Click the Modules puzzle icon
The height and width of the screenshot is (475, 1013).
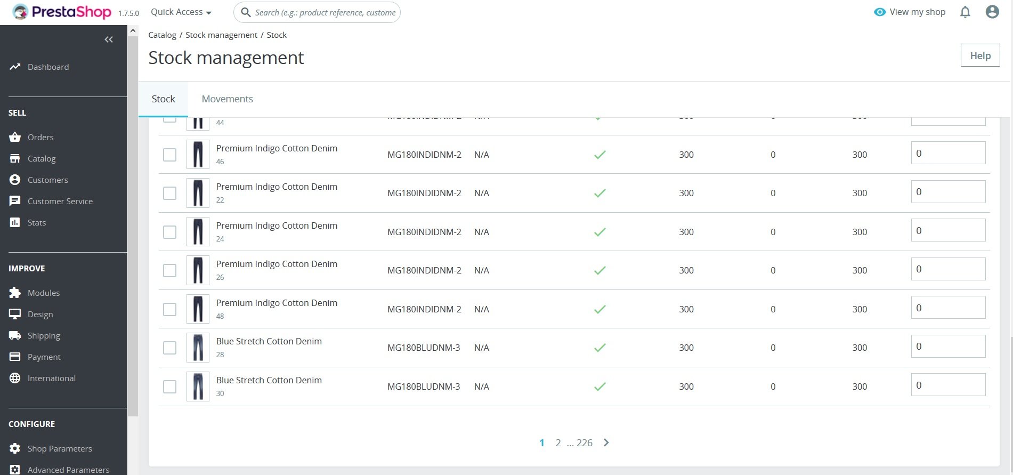[15, 293]
